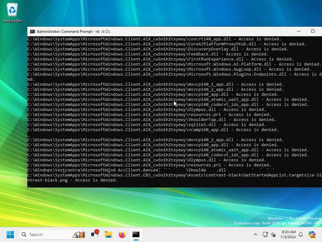Open the Recycle Bin desktop icon
This screenshot has width=322, height=242.
click(x=12, y=13)
